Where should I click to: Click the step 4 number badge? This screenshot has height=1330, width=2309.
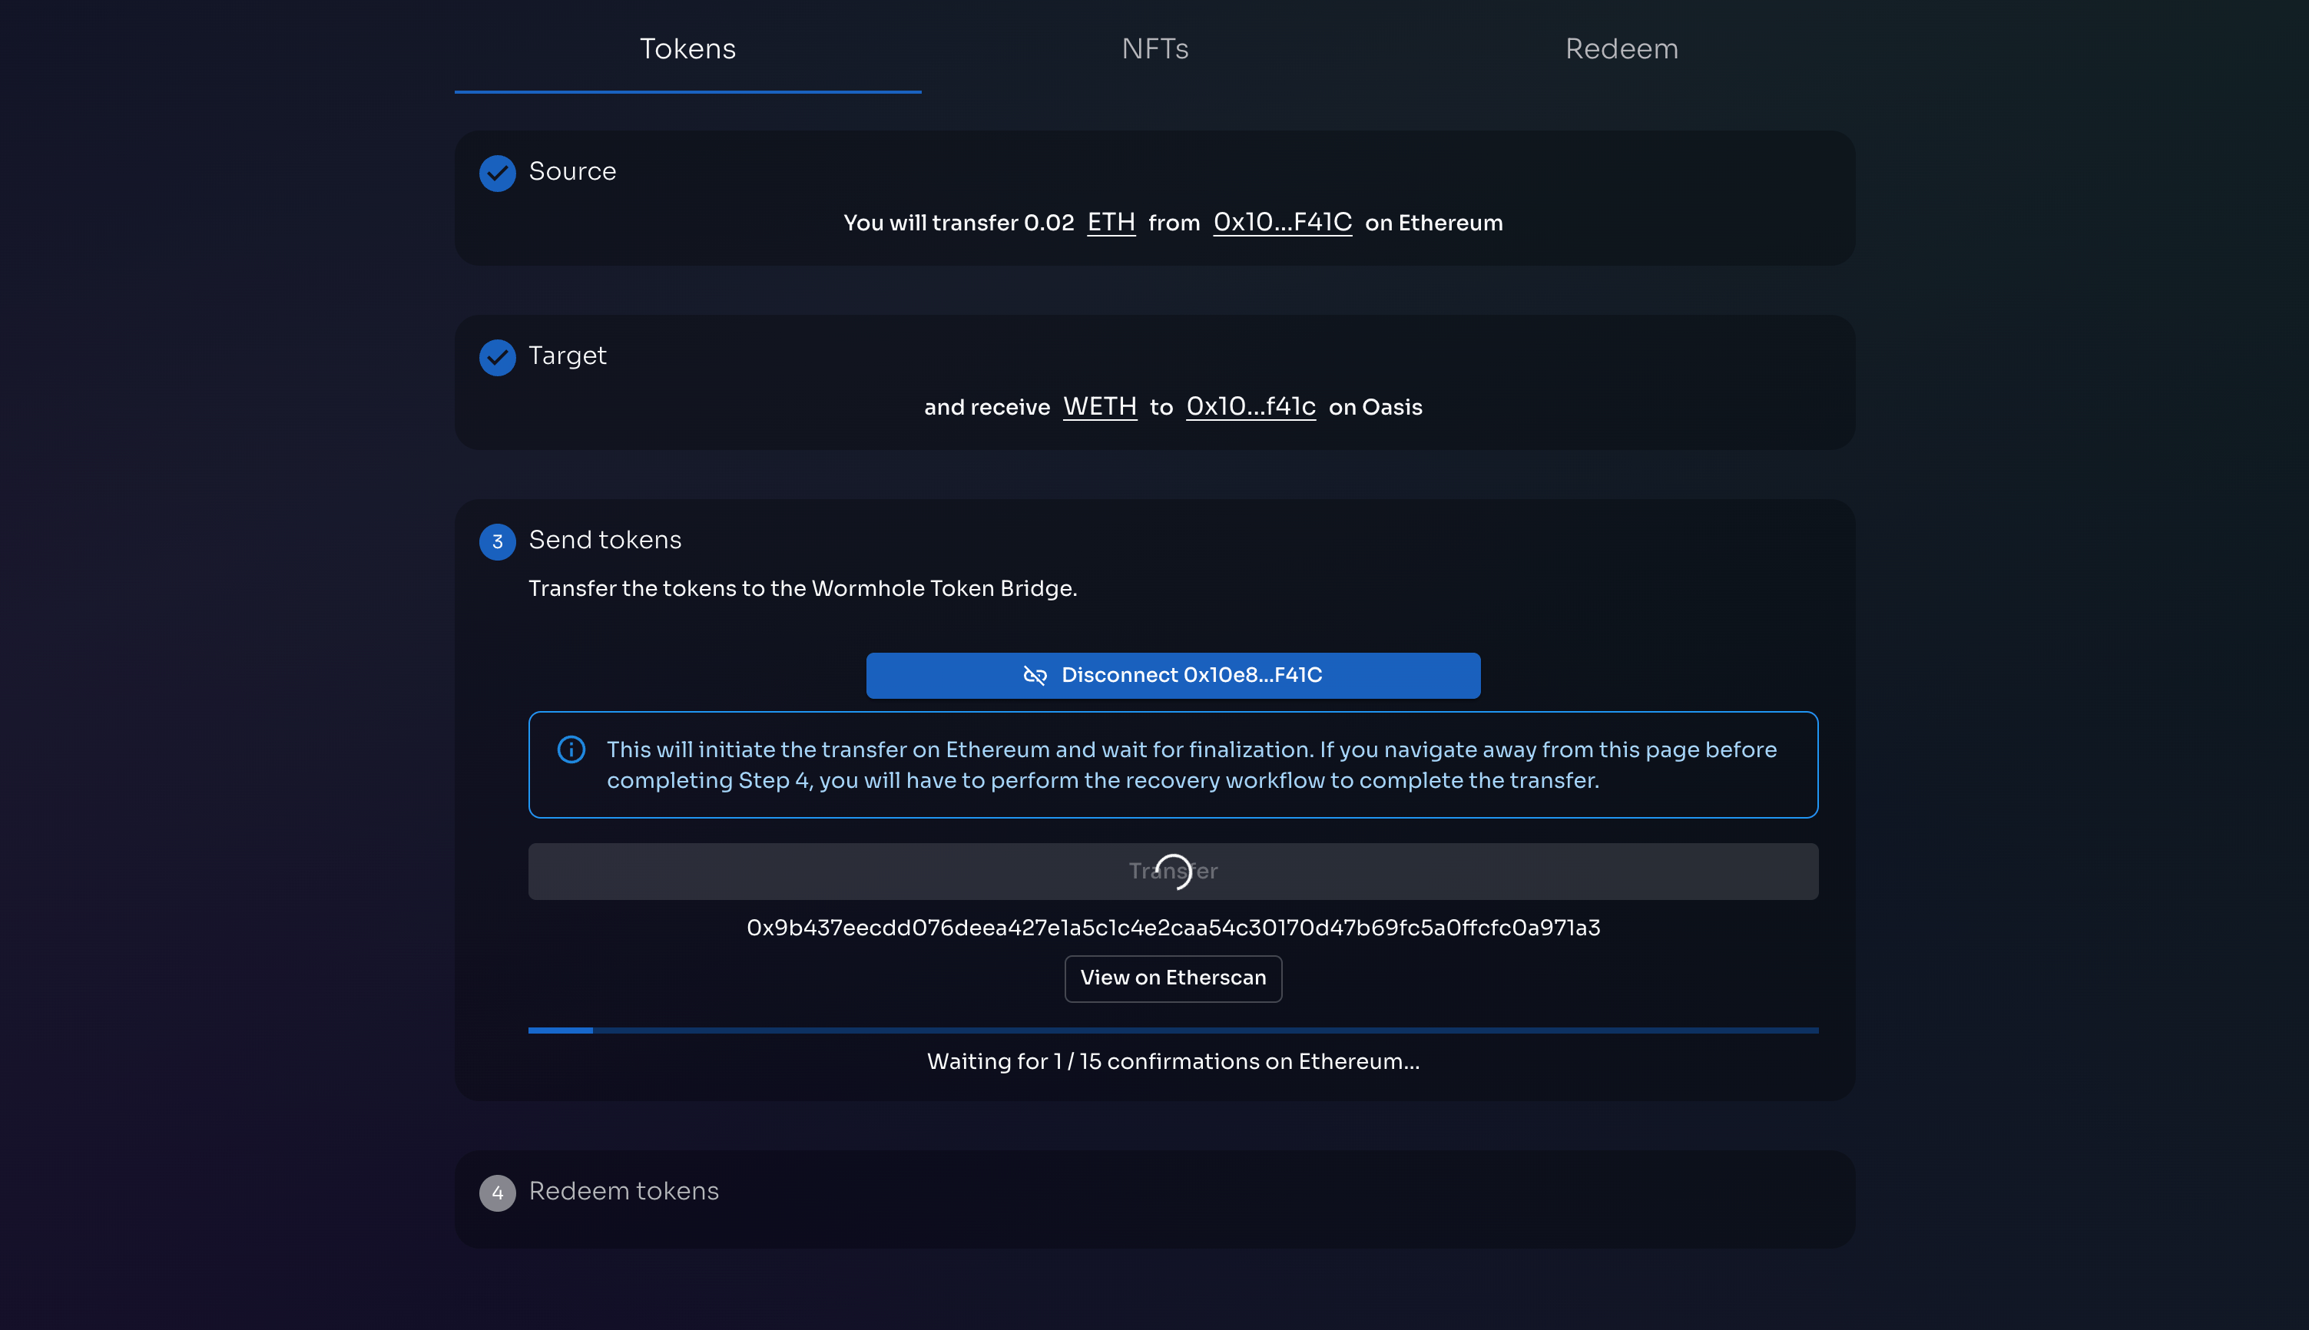497,1193
